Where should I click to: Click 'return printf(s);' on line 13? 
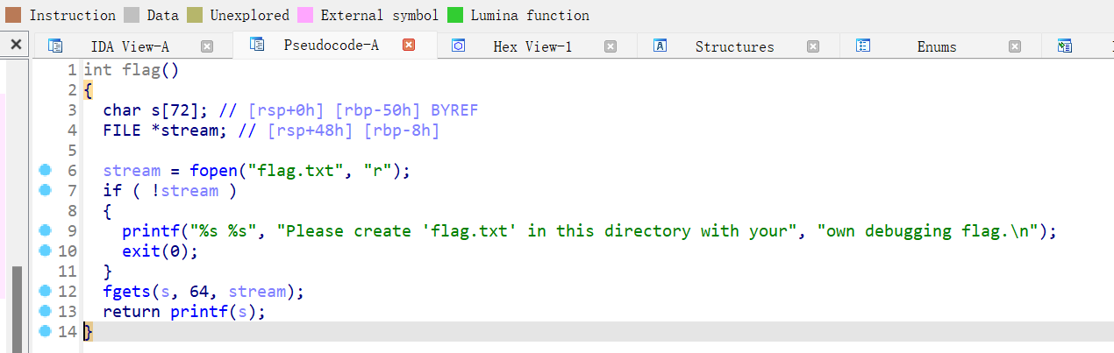[x=184, y=312]
